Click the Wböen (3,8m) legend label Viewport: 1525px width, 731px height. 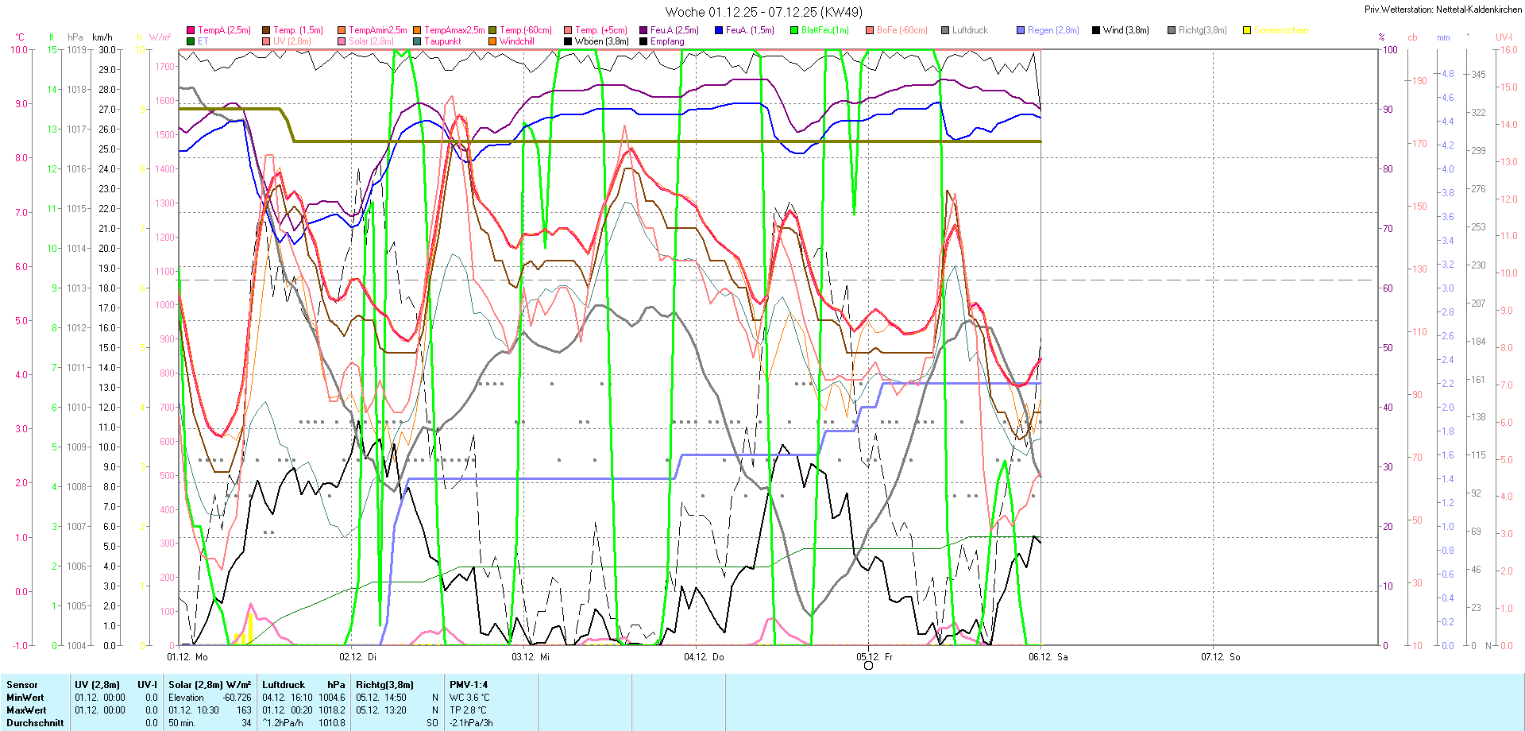tap(601, 41)
